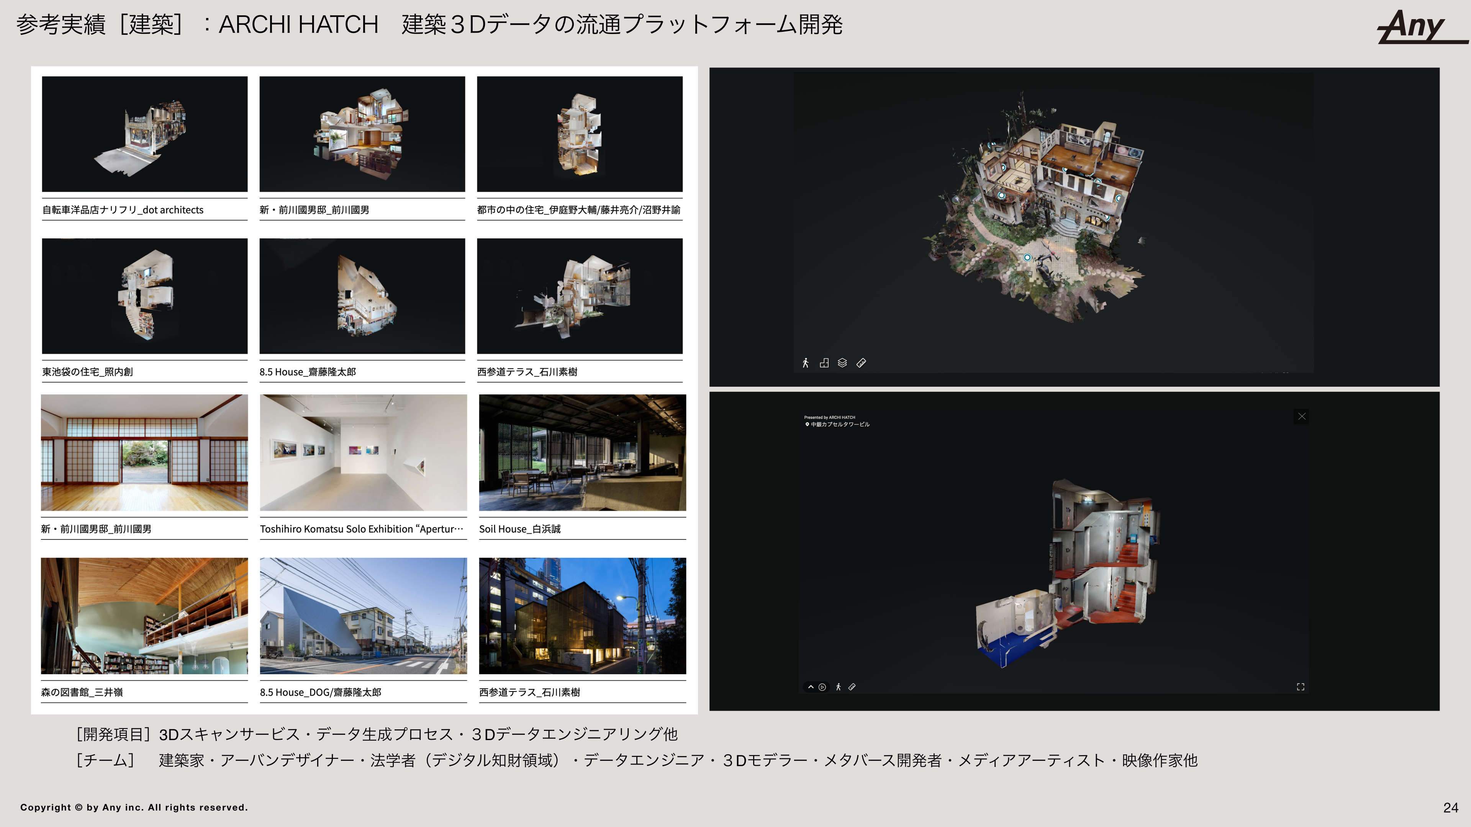The height and width of the screenshot is (827, 1471).
Task: Open the Soil House interior photo
Action: tap(582, 453)
